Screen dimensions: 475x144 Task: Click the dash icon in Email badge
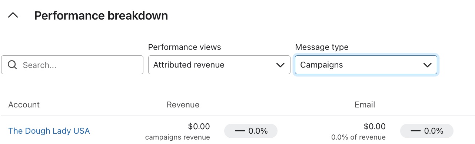pos(415,131)
